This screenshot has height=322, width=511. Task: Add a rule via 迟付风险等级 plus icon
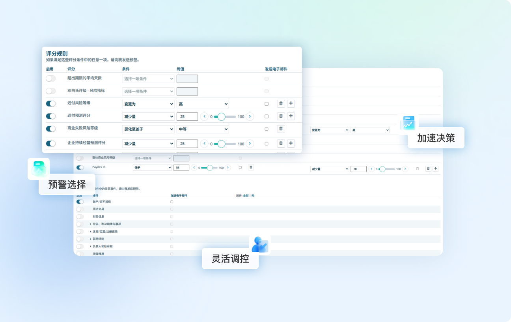coord(291,104)
